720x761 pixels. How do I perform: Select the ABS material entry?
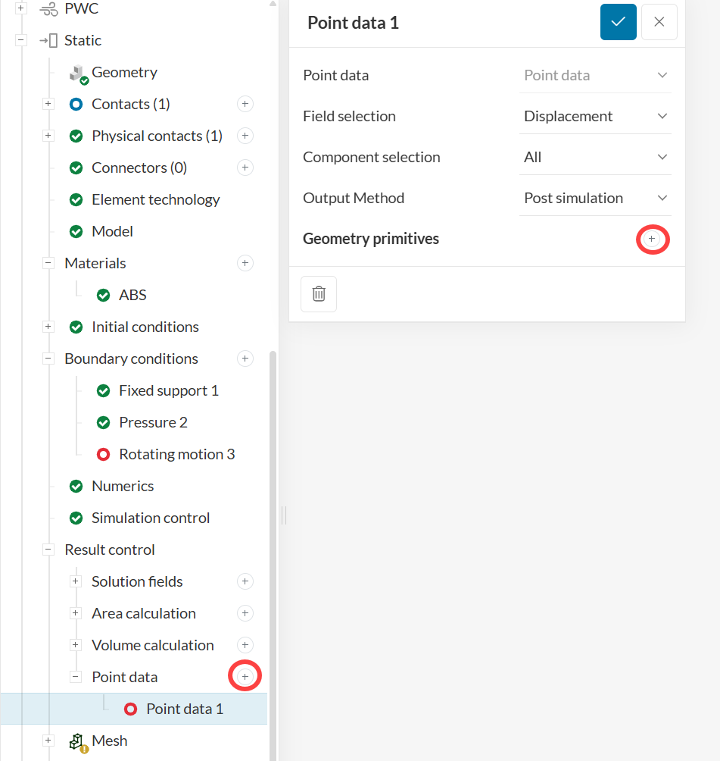pyautogui.click(x=132, y=295)
